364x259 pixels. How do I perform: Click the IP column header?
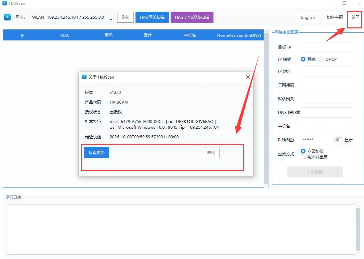point(22,35)
